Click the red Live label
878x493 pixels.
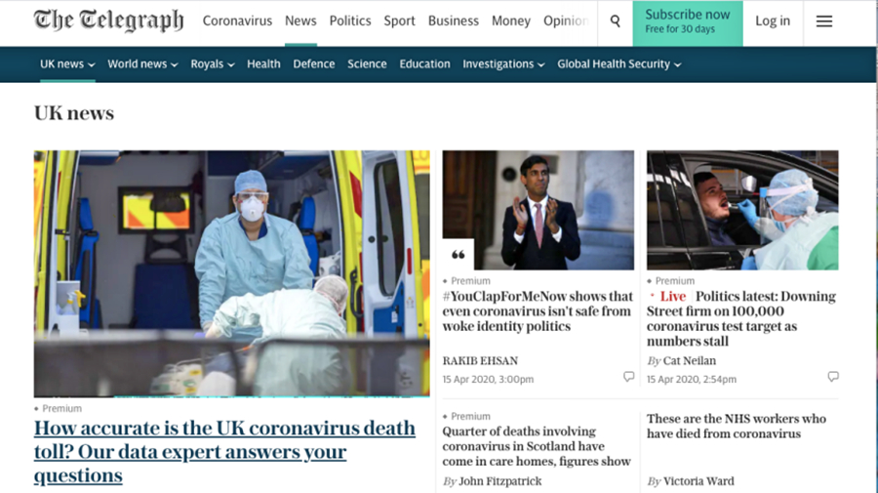pos(672,297)
